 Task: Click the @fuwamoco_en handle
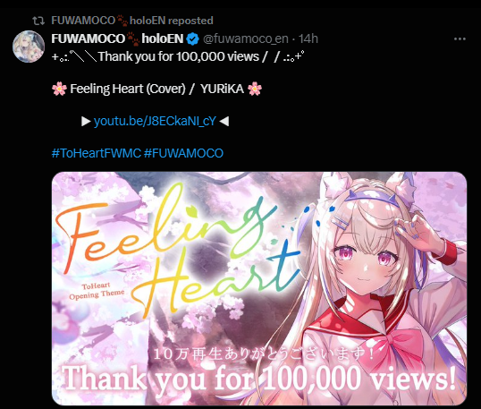coord(245,39)
